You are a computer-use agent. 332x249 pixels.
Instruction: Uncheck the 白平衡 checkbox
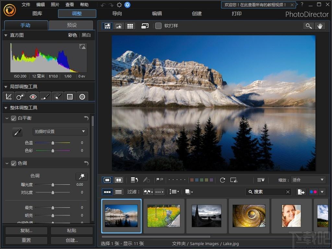point(14,118)
